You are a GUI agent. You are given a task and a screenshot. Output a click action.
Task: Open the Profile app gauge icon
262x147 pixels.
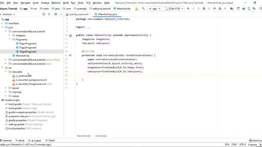point(215,9)
